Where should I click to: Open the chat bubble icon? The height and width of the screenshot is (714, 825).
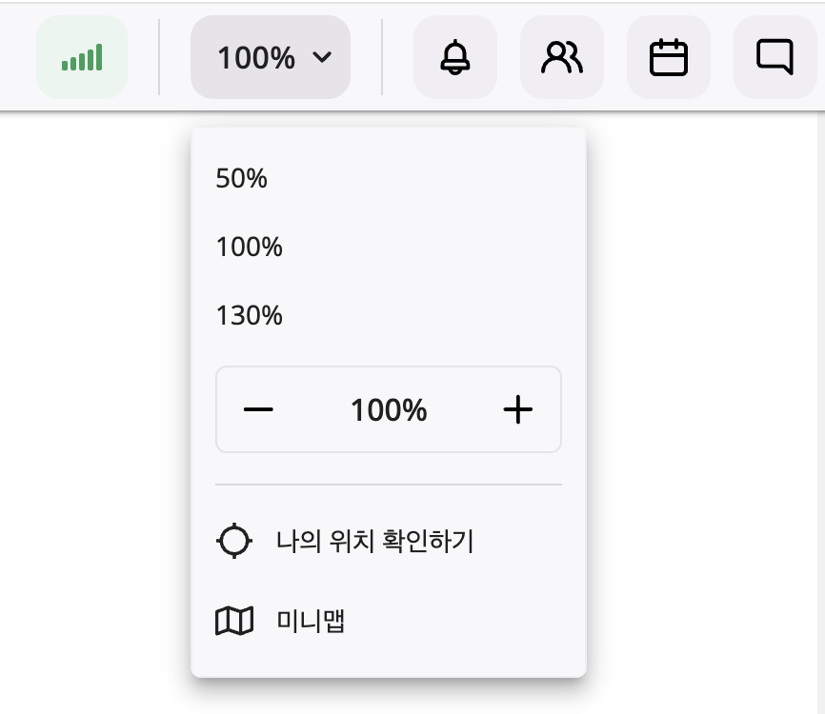point(775,57)
